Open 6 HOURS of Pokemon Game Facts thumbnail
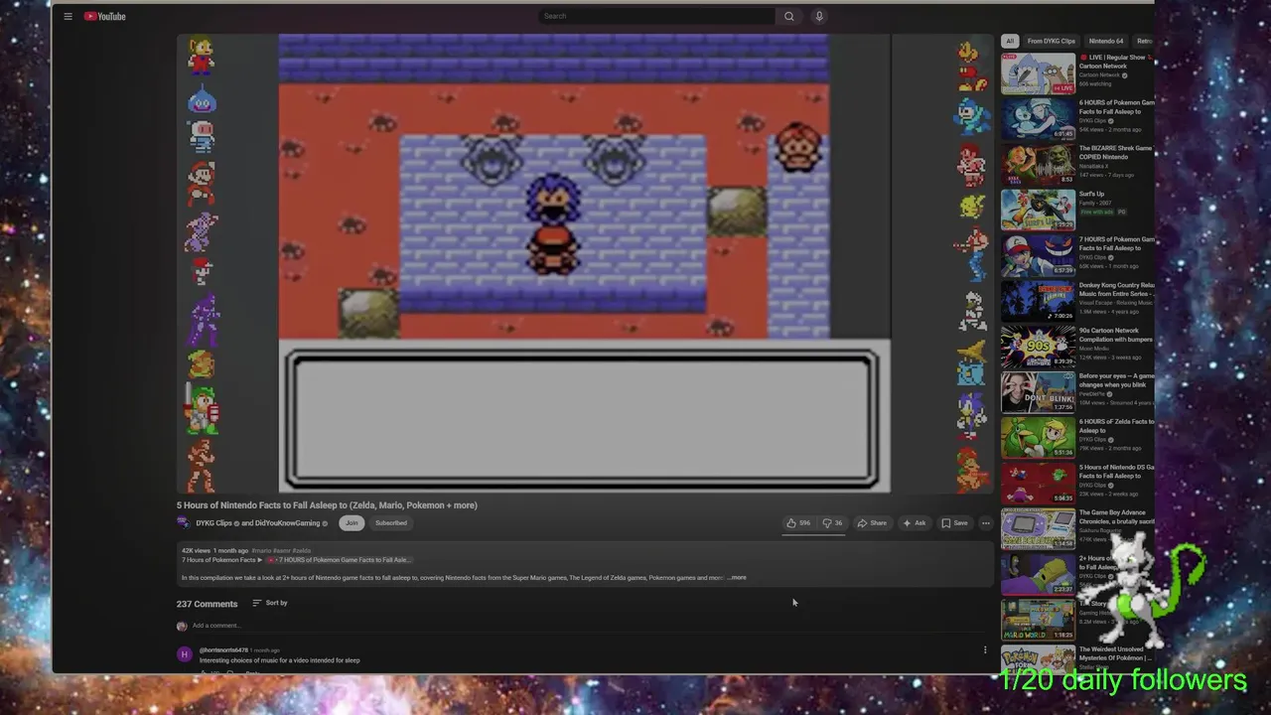Screen dimensions: 1271x715 (x=1038, y=120)
